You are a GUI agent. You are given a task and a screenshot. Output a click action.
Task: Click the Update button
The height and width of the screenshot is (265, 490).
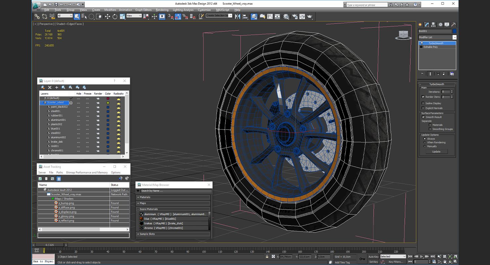point(436,151)
